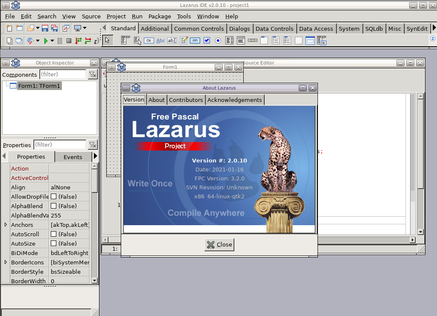Select the TButton Ok component

149,41
